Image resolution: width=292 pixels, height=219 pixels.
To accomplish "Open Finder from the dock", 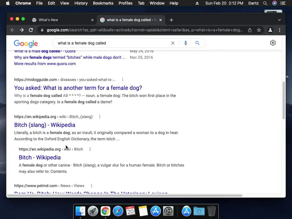I will pyautogui.click(x=80, y=211).
